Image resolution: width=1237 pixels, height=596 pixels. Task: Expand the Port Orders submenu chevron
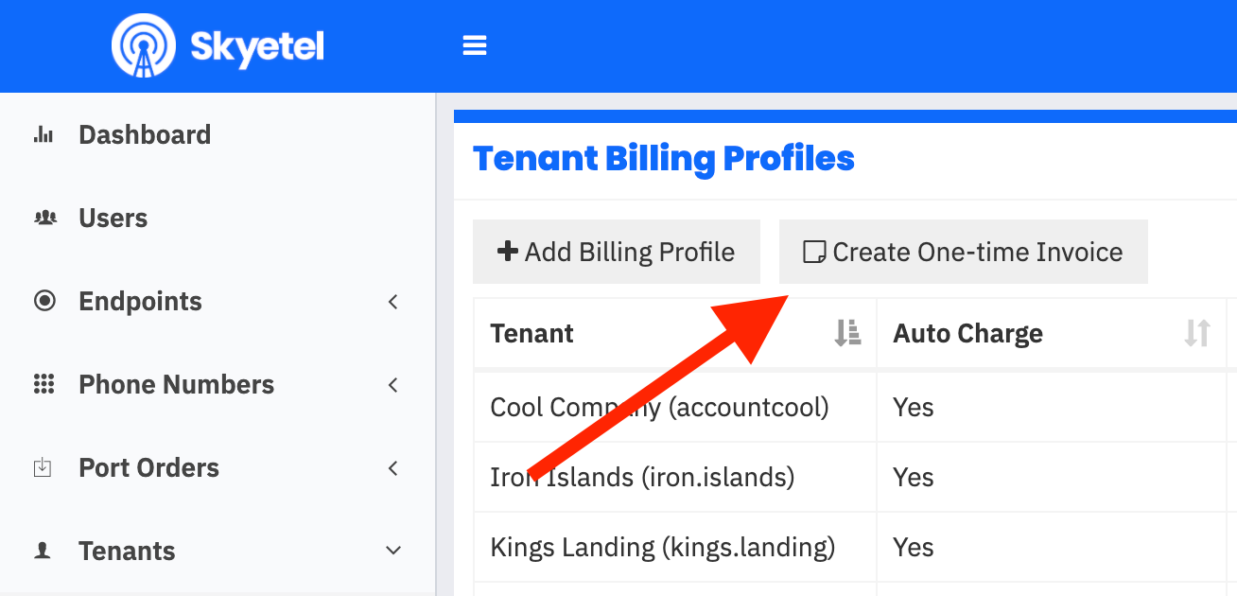tap(394, 468)
